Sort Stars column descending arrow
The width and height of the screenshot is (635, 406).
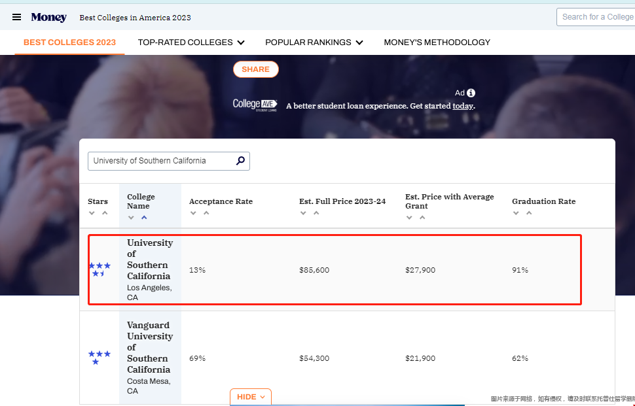pos(92,213)
